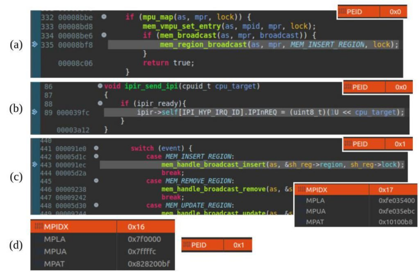Click the IPI_HYP_IRQ_ID index on line 89
419x272 pixels.
click(211, 112)
